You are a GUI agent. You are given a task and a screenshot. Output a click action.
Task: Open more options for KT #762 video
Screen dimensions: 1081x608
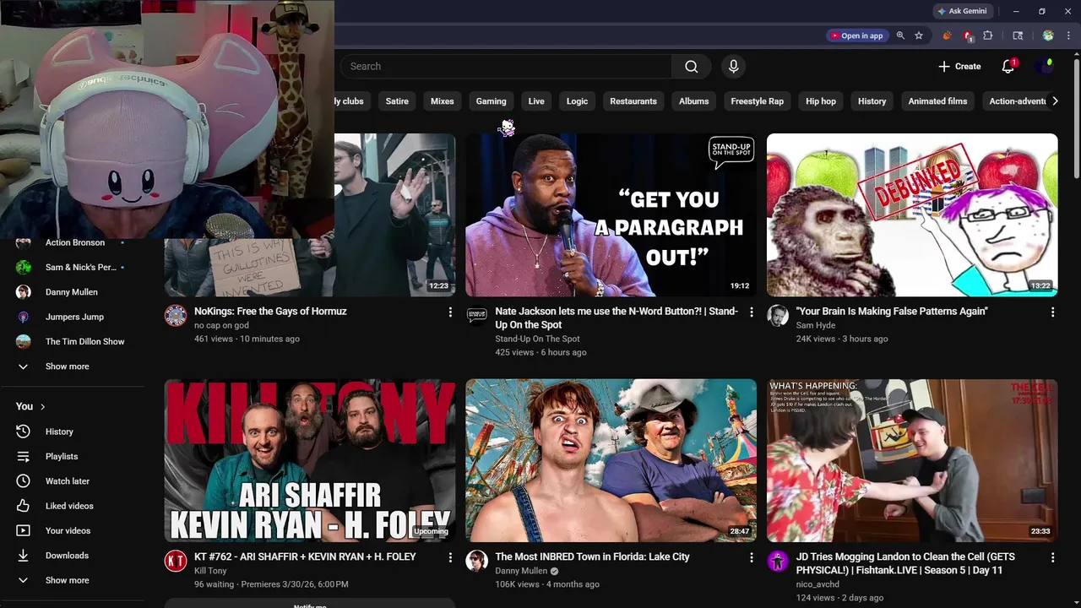[x=450, y=558]
